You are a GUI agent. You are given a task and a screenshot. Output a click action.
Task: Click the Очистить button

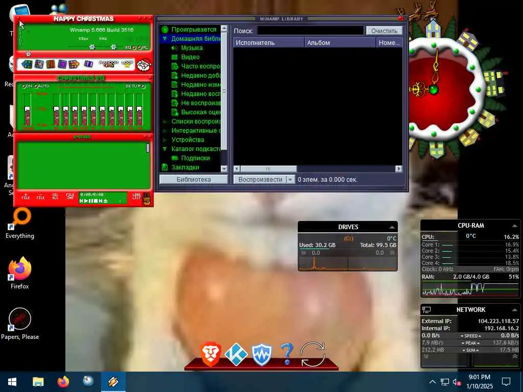(x=384, y=31)
